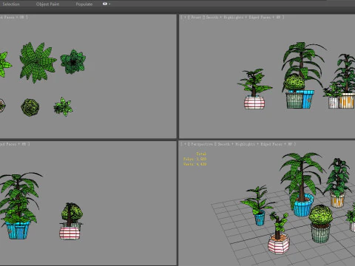Select the round bush in the Perspective viewport
Viewport: 355px width, 266px height.
(320, 215)
